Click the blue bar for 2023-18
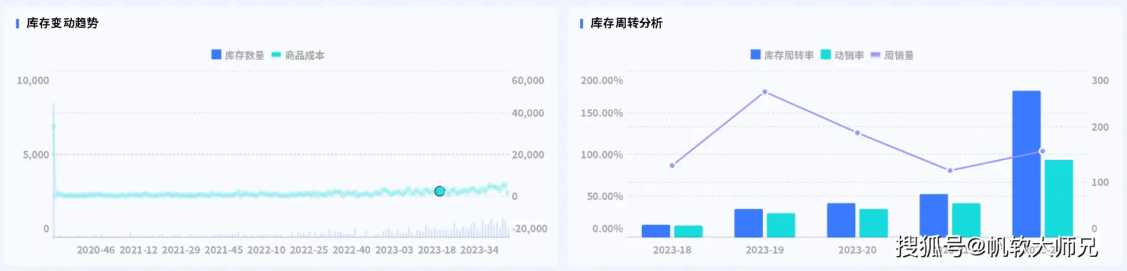The height and width of the screenshot is (271, 1127). pyautogui.click(x=656, y=231)
